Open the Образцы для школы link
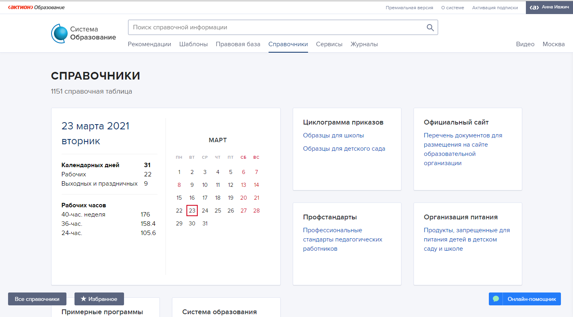 [333, 135]
